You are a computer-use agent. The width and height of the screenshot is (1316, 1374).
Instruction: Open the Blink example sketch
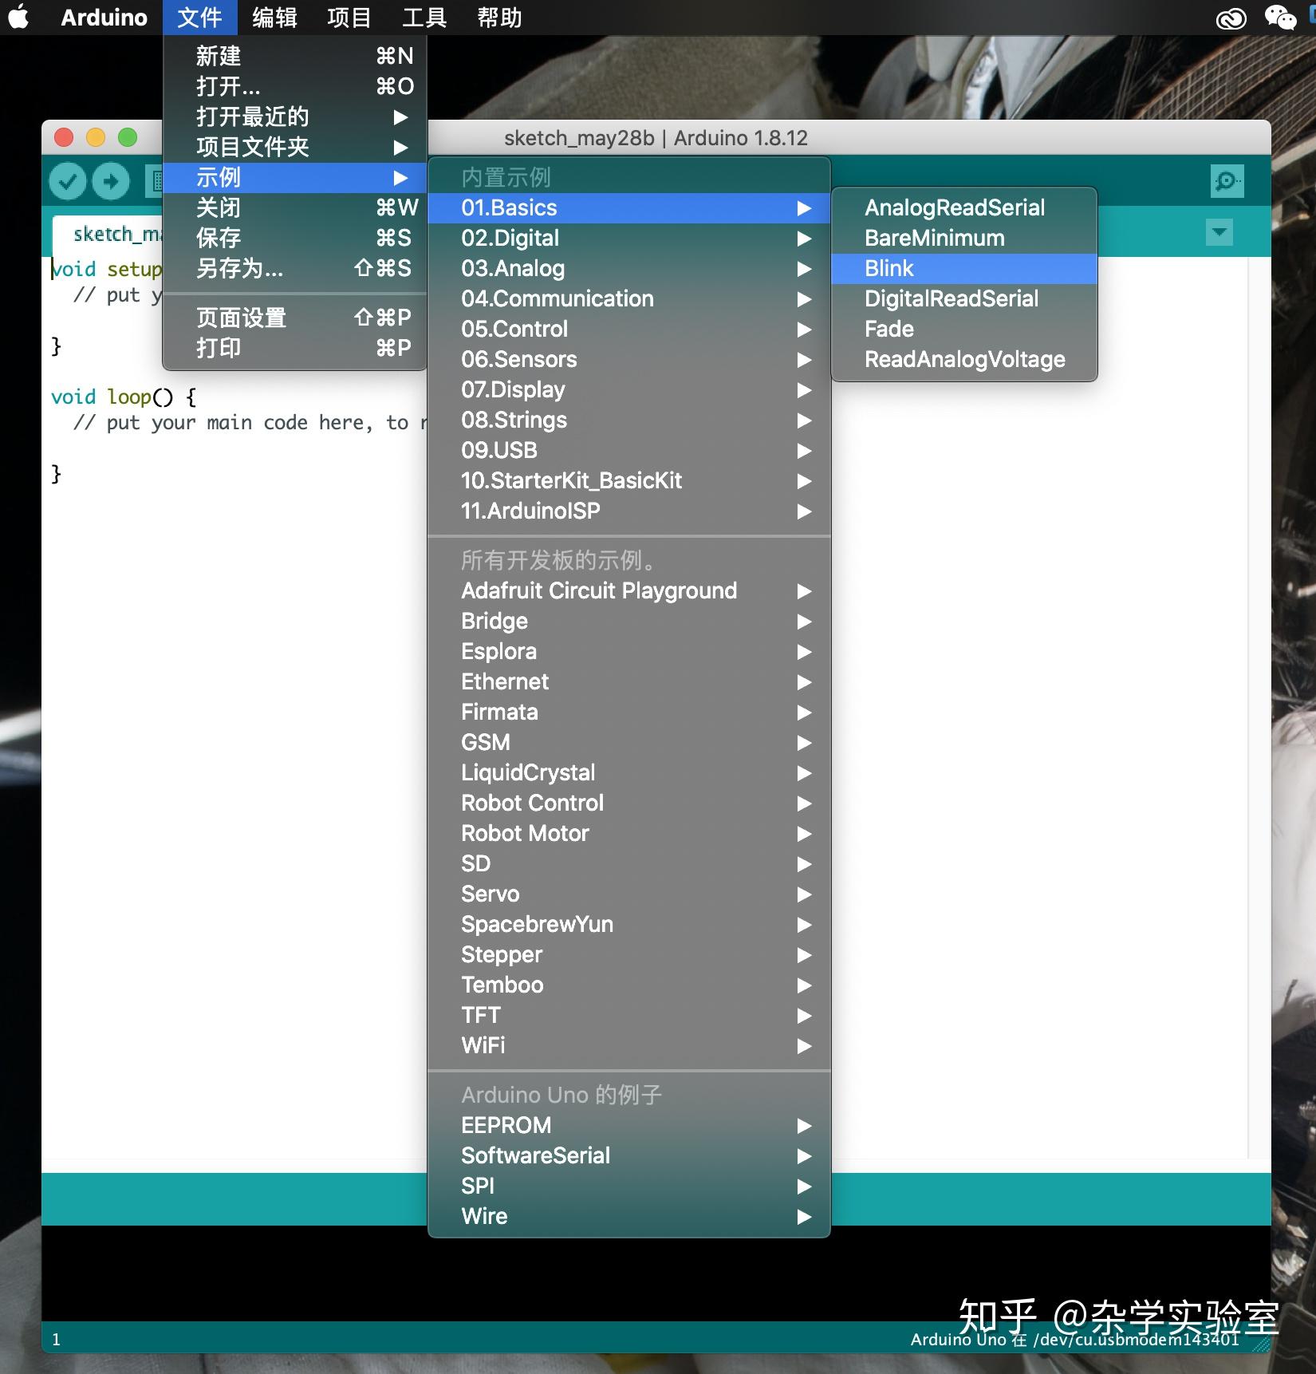964,268
